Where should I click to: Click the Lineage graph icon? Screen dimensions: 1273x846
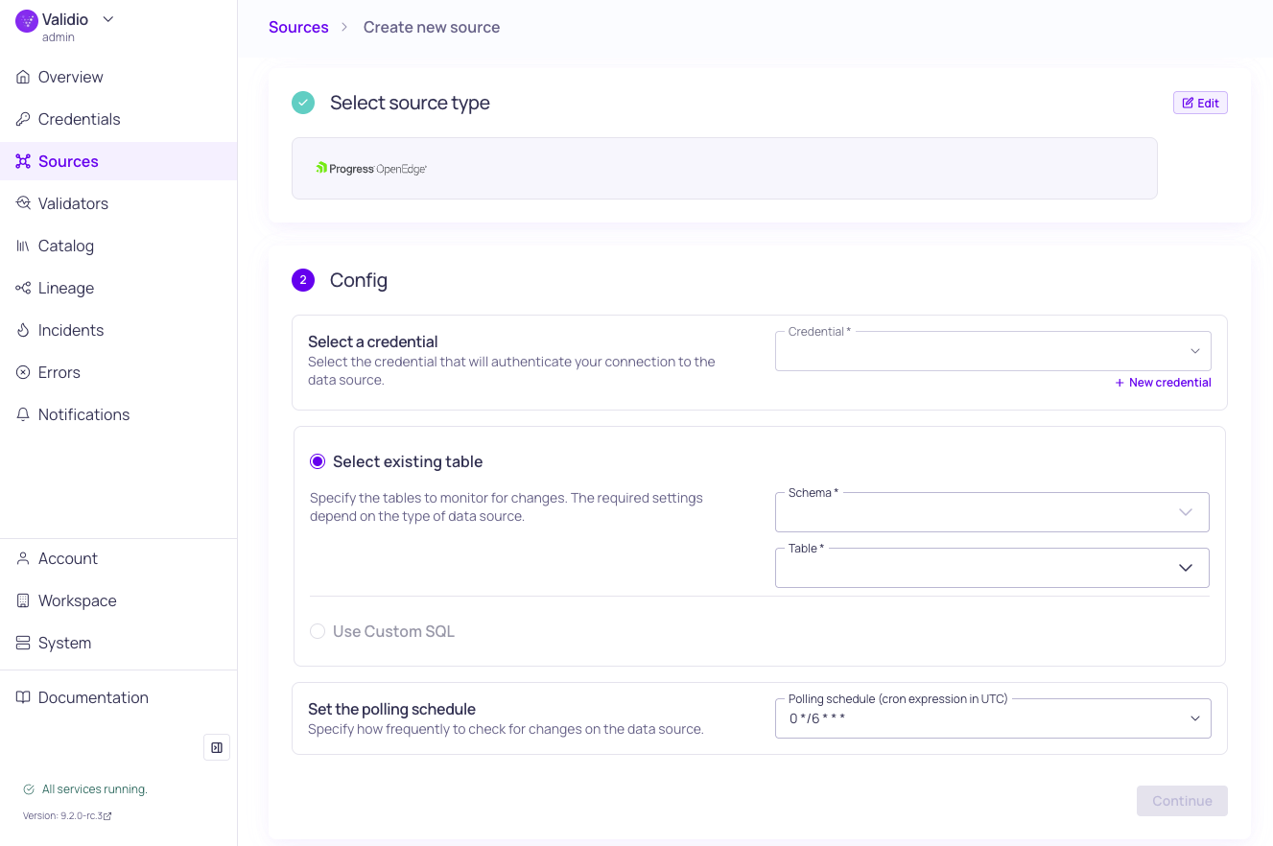pyautogui.click(x=23, y=288)
